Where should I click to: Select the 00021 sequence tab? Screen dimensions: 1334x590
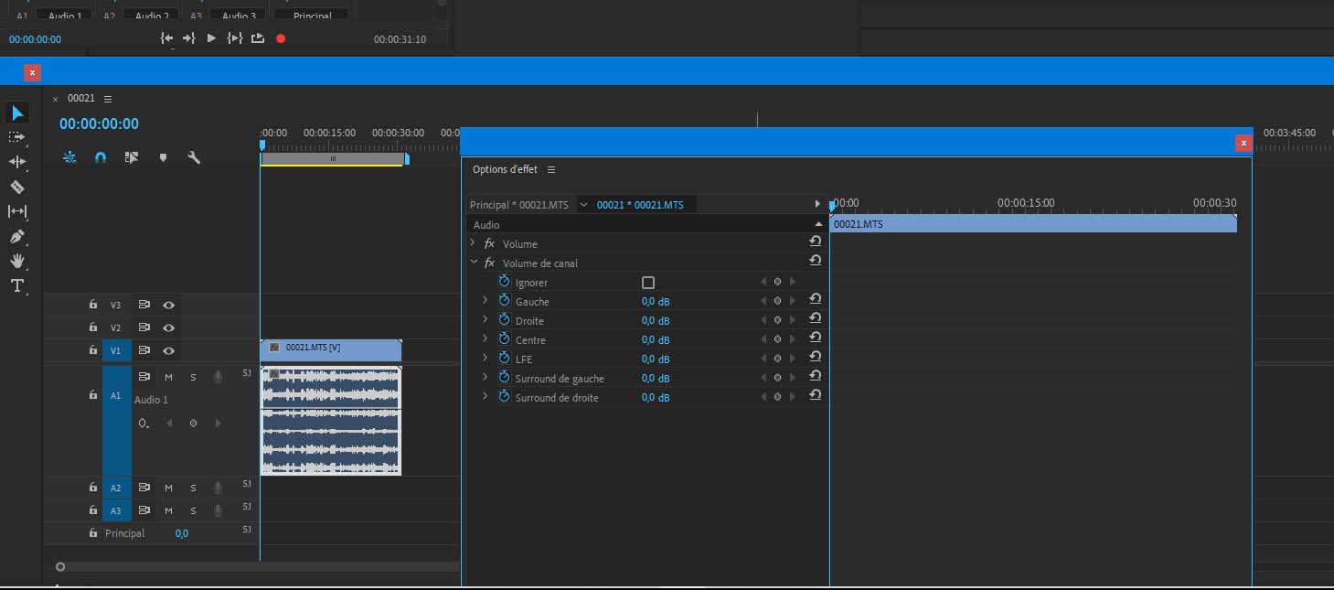click(x=81, y=98)
